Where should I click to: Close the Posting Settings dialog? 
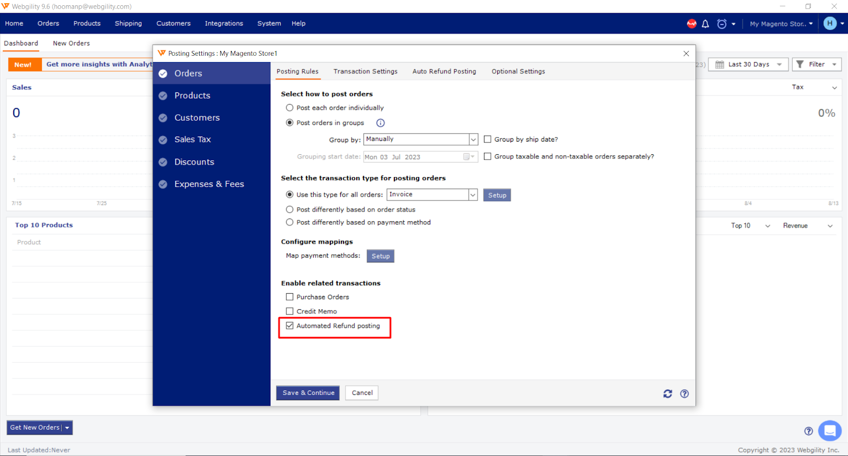click(686, 54)
